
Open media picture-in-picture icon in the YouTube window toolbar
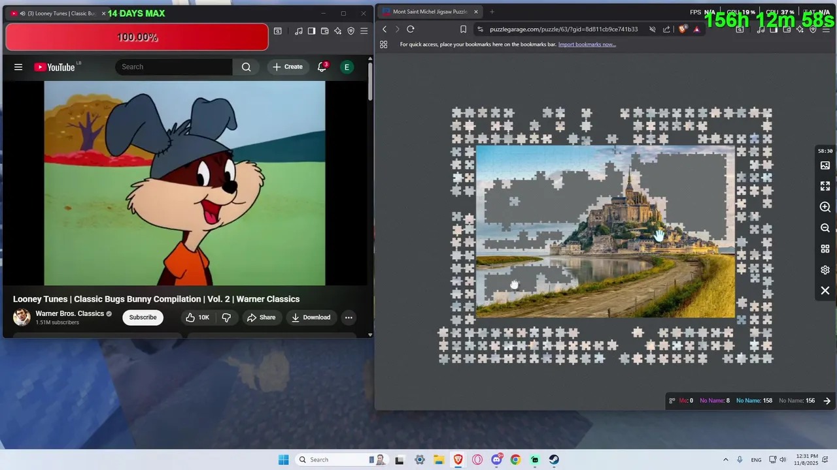click(x=278, y=31)
